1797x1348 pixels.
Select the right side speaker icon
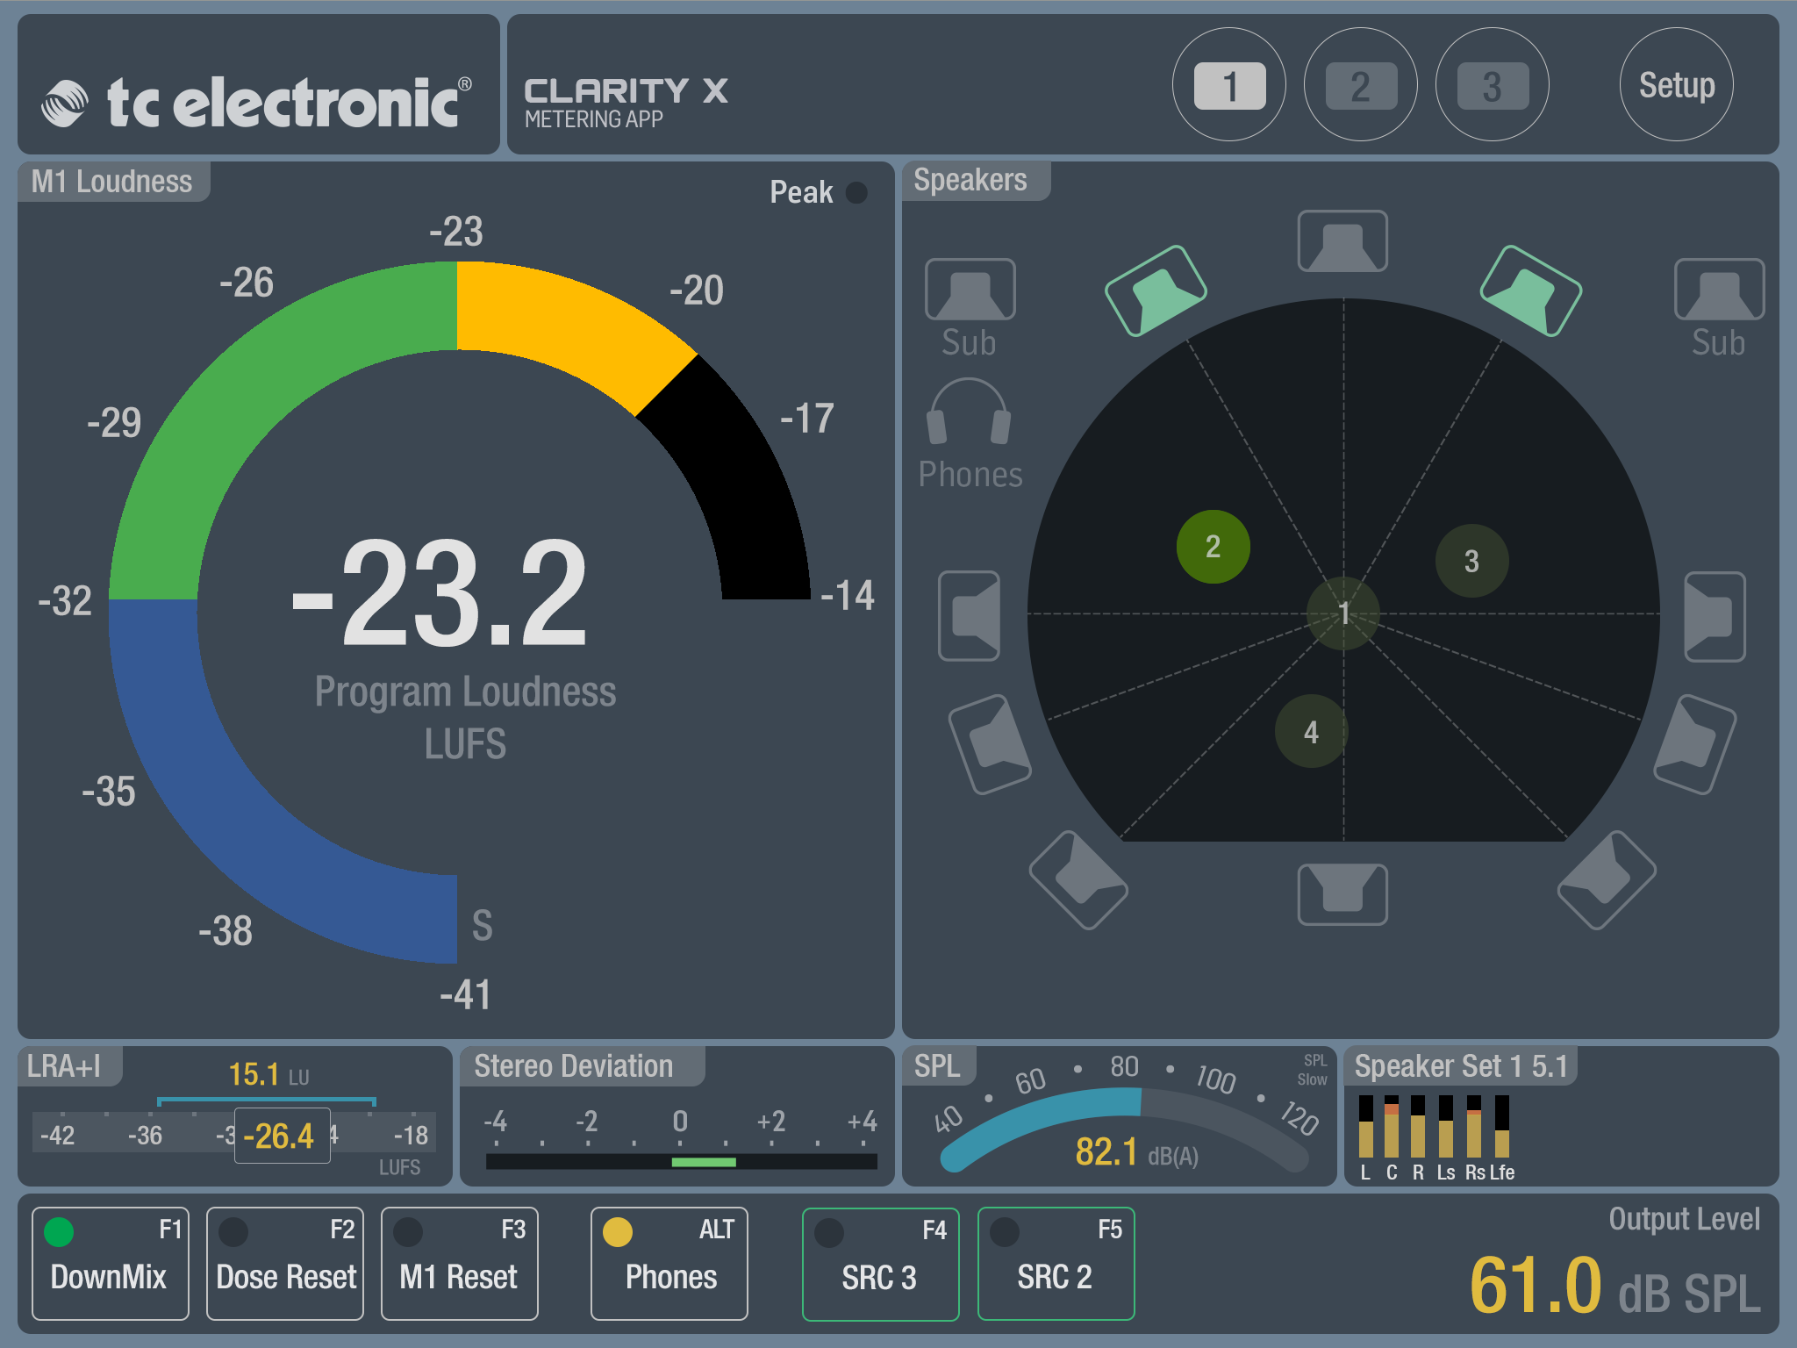[1715, 616]
